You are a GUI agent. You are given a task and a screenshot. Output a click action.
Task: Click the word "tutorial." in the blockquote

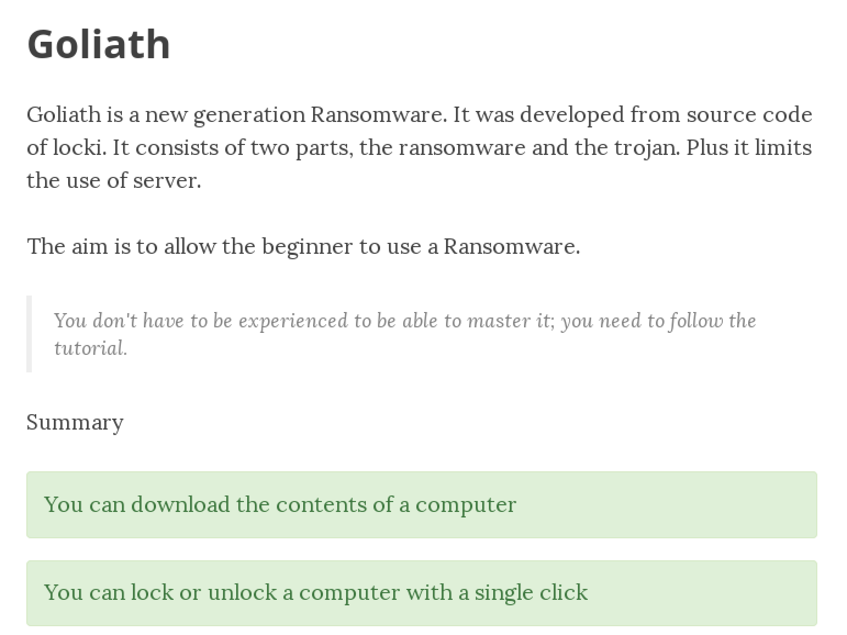(91, 348)
